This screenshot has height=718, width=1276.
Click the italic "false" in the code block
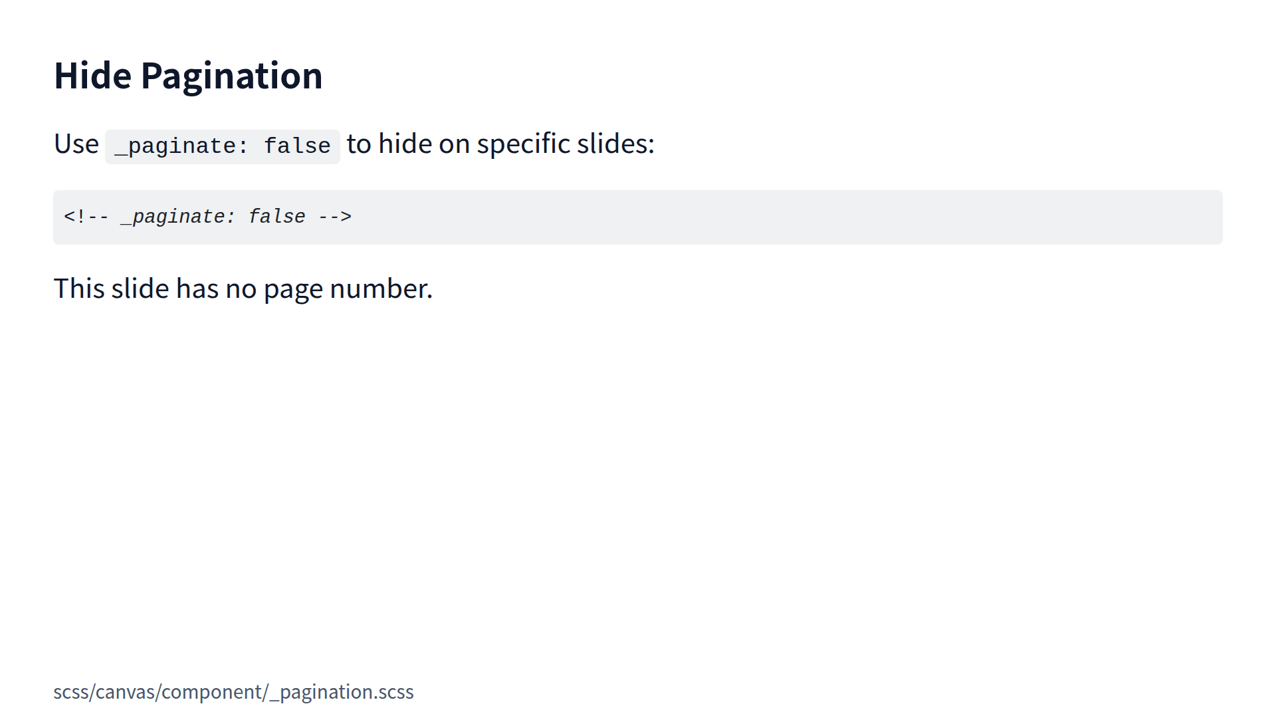tap(276, 217)
